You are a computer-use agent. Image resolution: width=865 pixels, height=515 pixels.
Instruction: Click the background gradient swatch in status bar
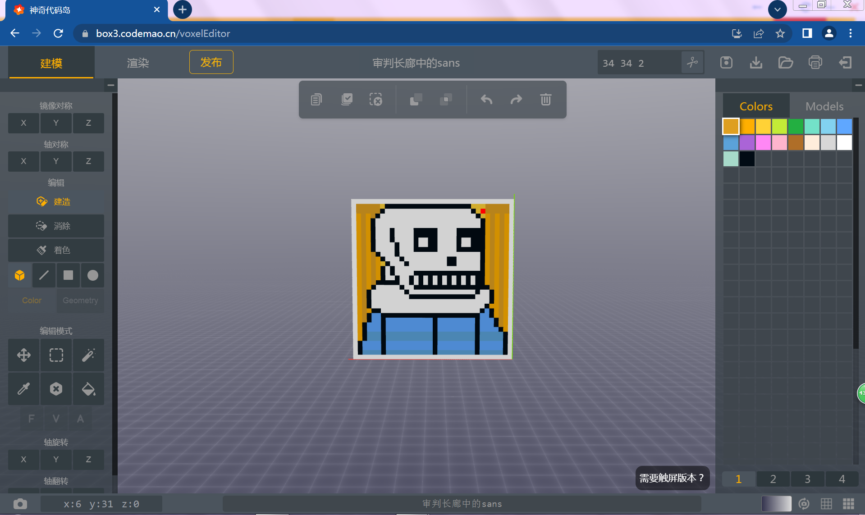tap(776, 504)
